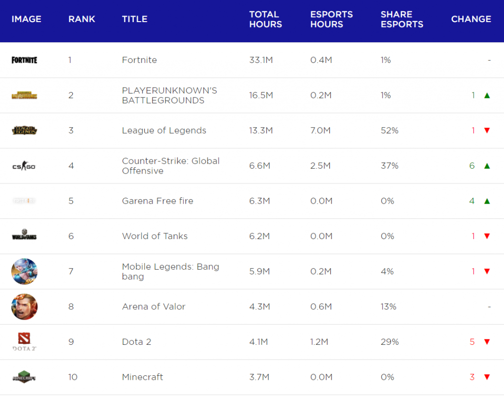This screenshot has height=396, width=504.
Task: Select the 29% share esports value
Action: pyautogui.click(x=390, y=342)
